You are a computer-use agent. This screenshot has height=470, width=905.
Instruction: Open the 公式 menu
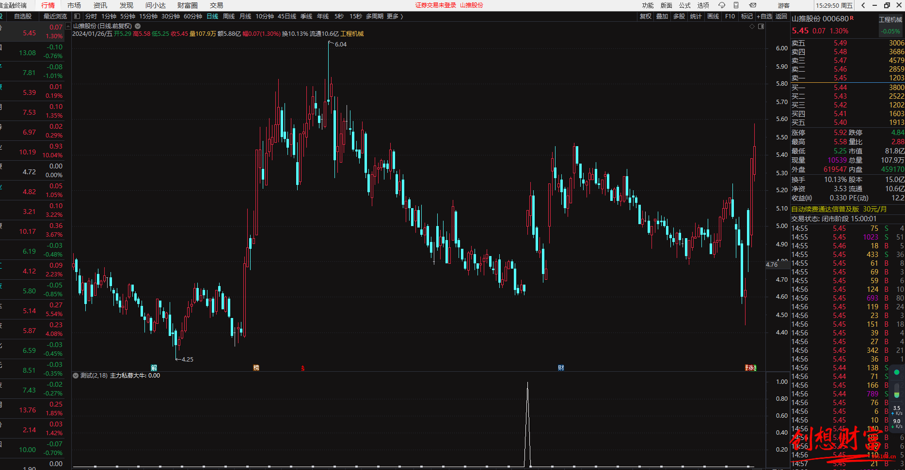(684, 5)
